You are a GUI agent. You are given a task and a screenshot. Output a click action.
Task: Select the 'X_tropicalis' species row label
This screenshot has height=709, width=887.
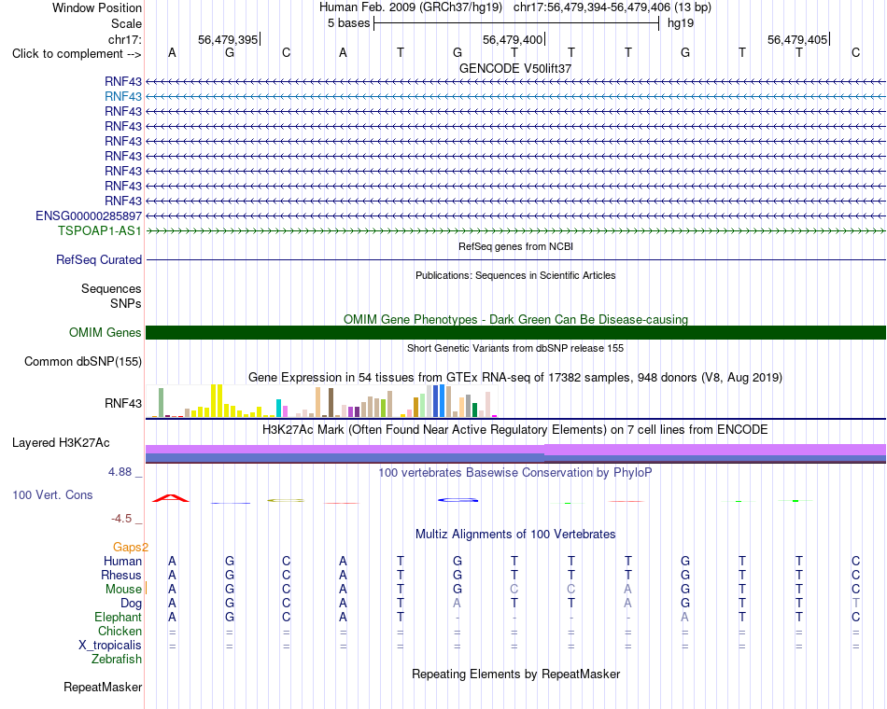click(110, 646)
